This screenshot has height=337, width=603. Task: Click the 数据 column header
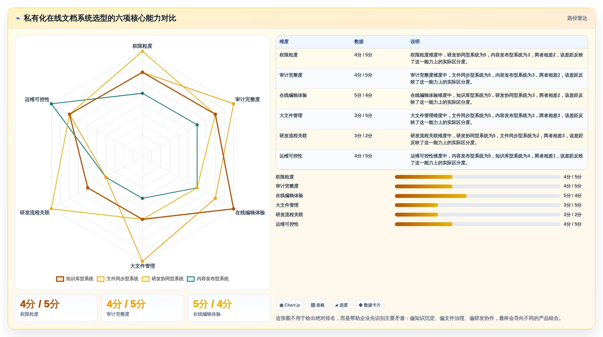[x=359, y=42]
